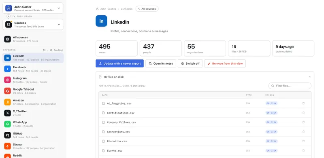324x158 pixels.
Task: Click Open its notes button
Action: [161, 63]
